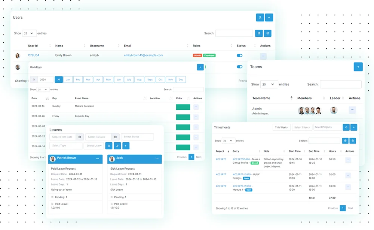The image size is (374, 230).
Task: Open calendar icon beside Select From Date
Action: (x=80, y=137)
